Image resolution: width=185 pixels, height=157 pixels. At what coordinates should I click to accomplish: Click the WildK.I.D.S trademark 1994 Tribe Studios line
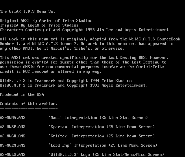pyautogui.click(x=67, y=81)
